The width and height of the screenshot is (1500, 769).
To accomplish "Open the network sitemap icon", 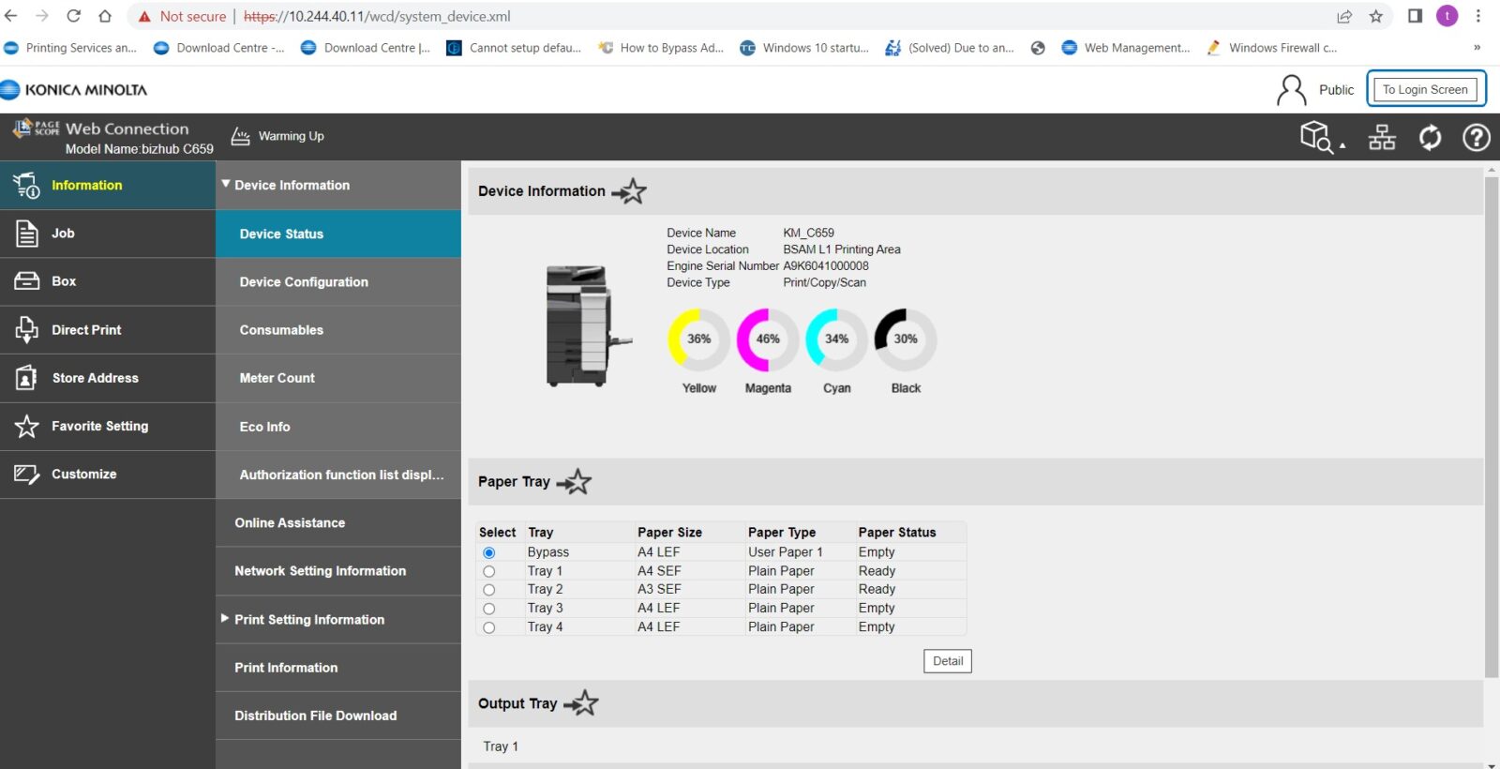I will coord(1381,138).
